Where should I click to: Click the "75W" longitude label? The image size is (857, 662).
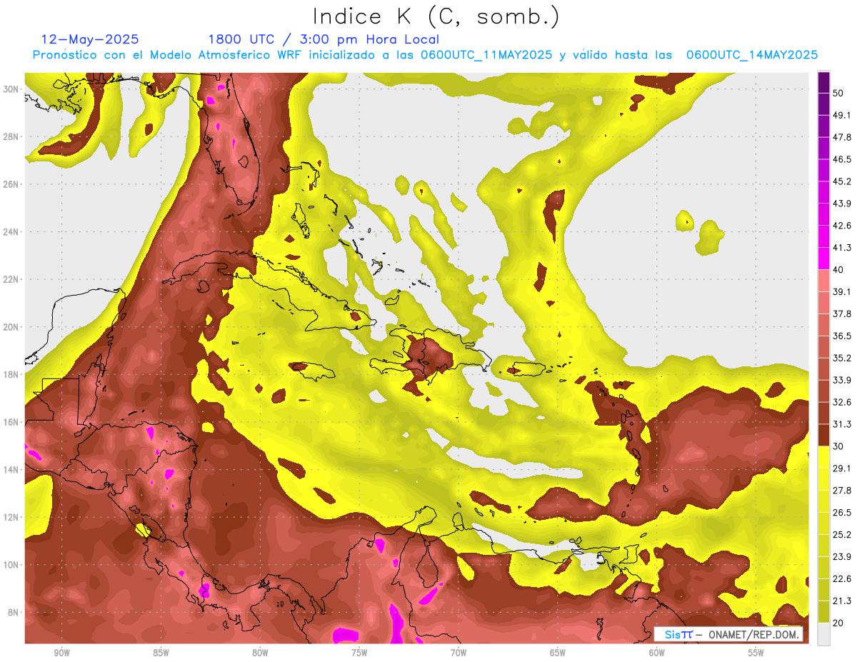click(x=359, y=653)
